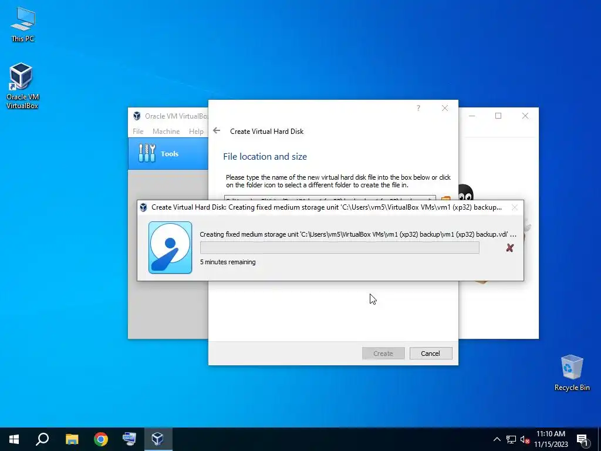
Task: Click the 'File location and size' heading
Action: 265,156
